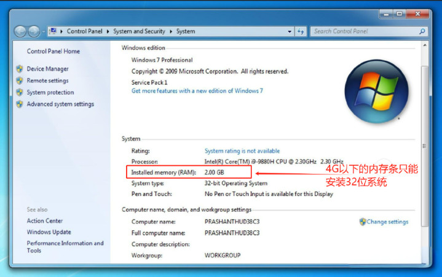Expand the arrow after Control Panel breadcrumb

(x=108, y=31)
